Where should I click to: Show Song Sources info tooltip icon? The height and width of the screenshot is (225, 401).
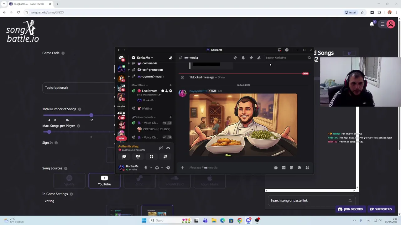click(65, 168)
